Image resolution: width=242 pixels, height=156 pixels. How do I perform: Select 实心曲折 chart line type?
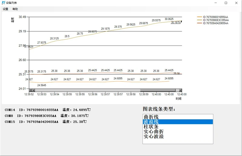[x=178, y=132]
